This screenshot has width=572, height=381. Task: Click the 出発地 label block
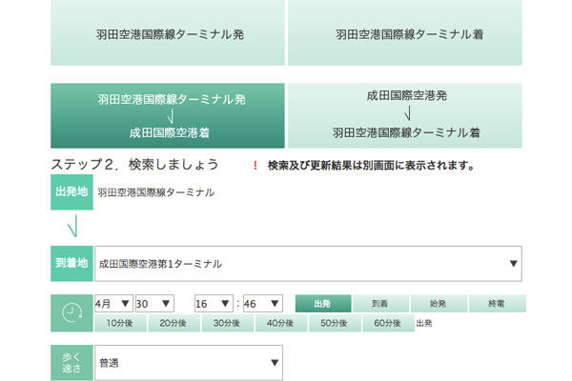pyautogui.click(x=71, y=192)
